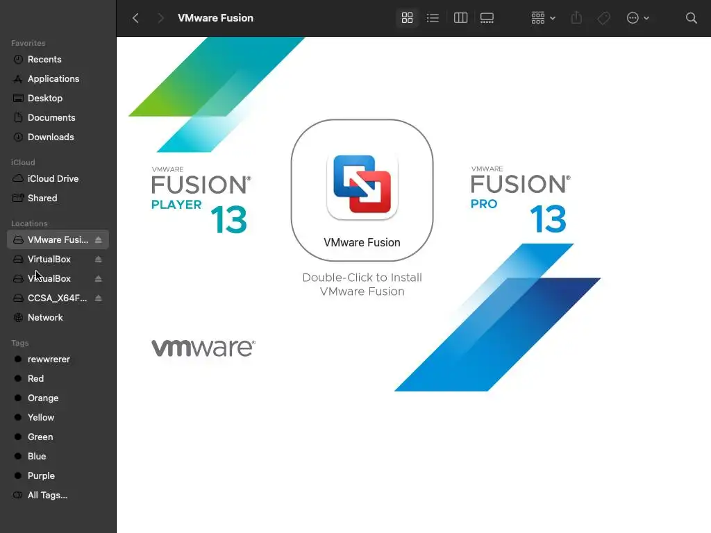Open Documents in sidebar
711x533 pixels.
(x=58, y=118)
